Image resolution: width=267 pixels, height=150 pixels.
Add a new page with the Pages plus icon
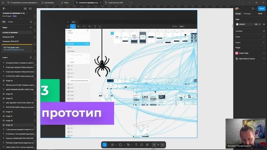pyautogui.click(x=31, y=27)
